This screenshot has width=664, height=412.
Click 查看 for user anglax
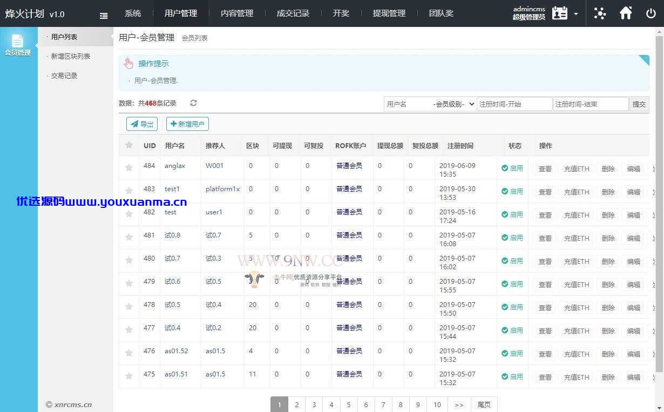545,169
